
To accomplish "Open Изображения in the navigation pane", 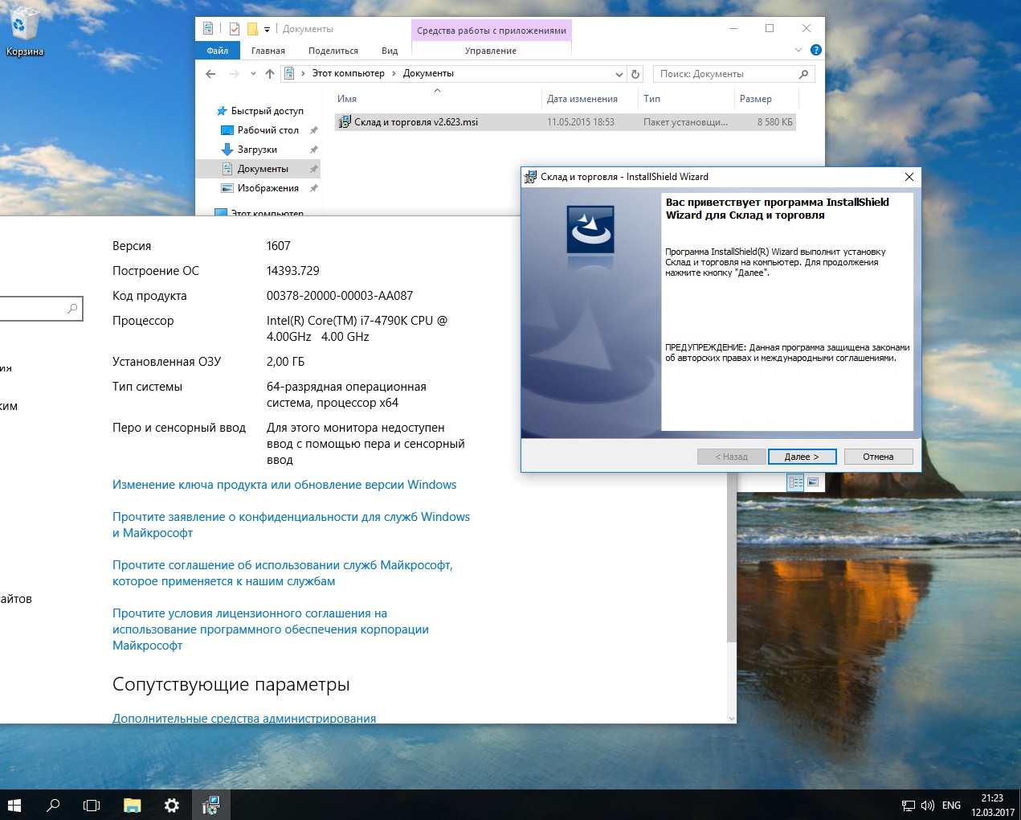I will tap(268, 188).
